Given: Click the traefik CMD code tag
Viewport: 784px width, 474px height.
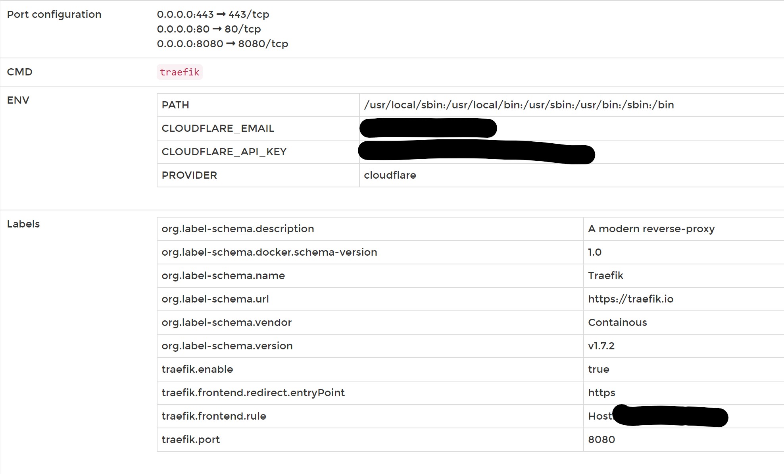Looking at the screenshot, I should 179,72.
